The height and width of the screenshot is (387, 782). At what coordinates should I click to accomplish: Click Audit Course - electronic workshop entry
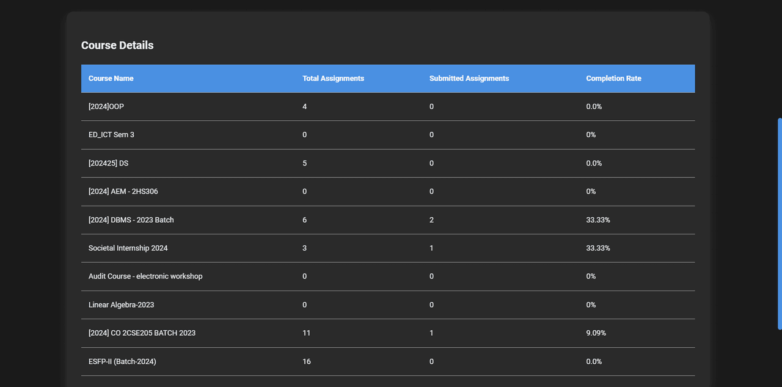145,277
